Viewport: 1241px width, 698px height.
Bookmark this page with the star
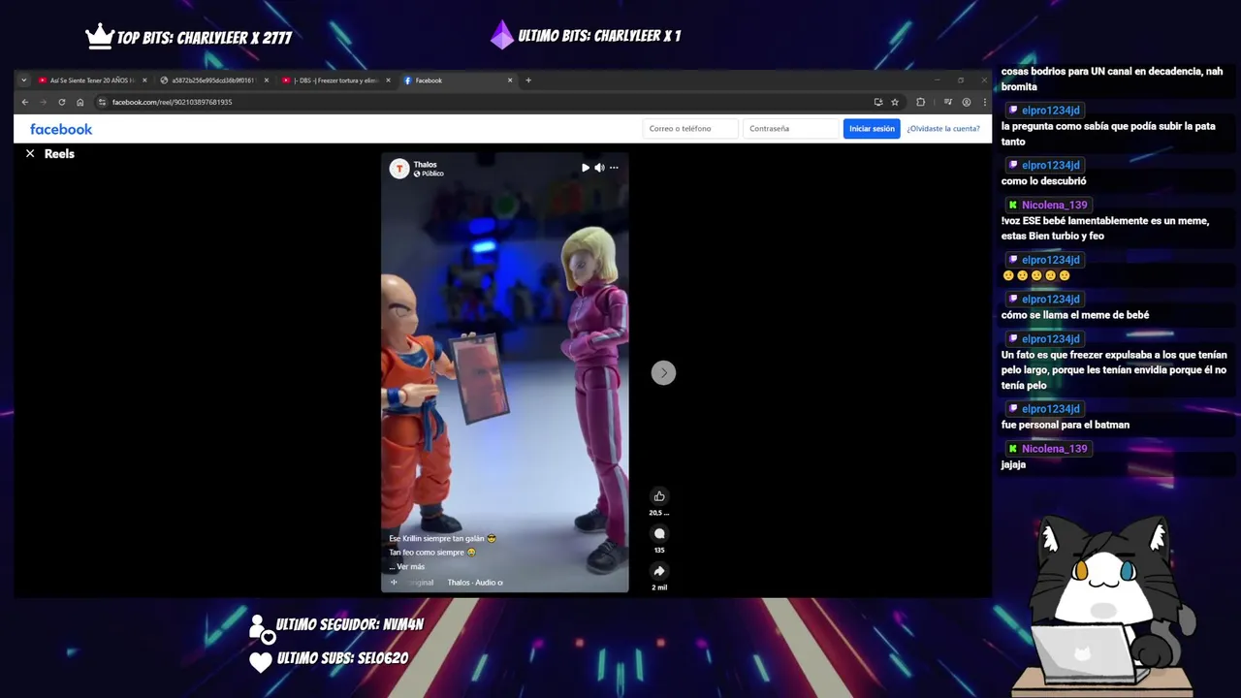pyautogui.click(x=895, y=102)
